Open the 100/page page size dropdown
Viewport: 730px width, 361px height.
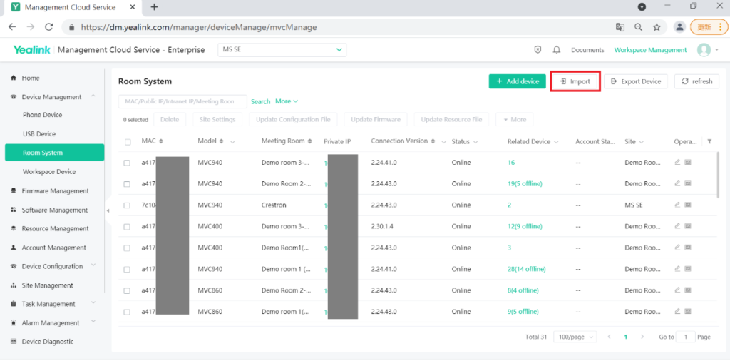[576, 337]
